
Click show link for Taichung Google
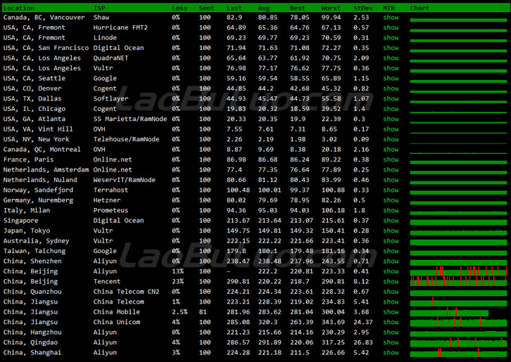(391, 251)
